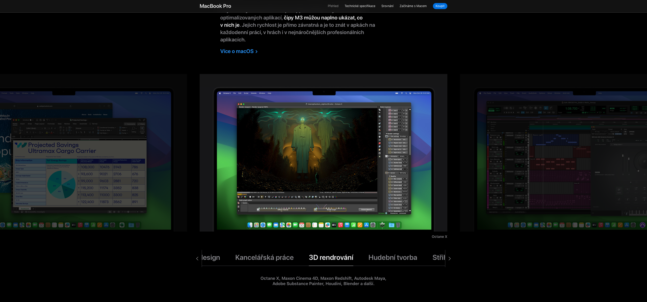Click the rewind-to-start icon in render toolbar
The image size is (647, 302).
(253, 197)
